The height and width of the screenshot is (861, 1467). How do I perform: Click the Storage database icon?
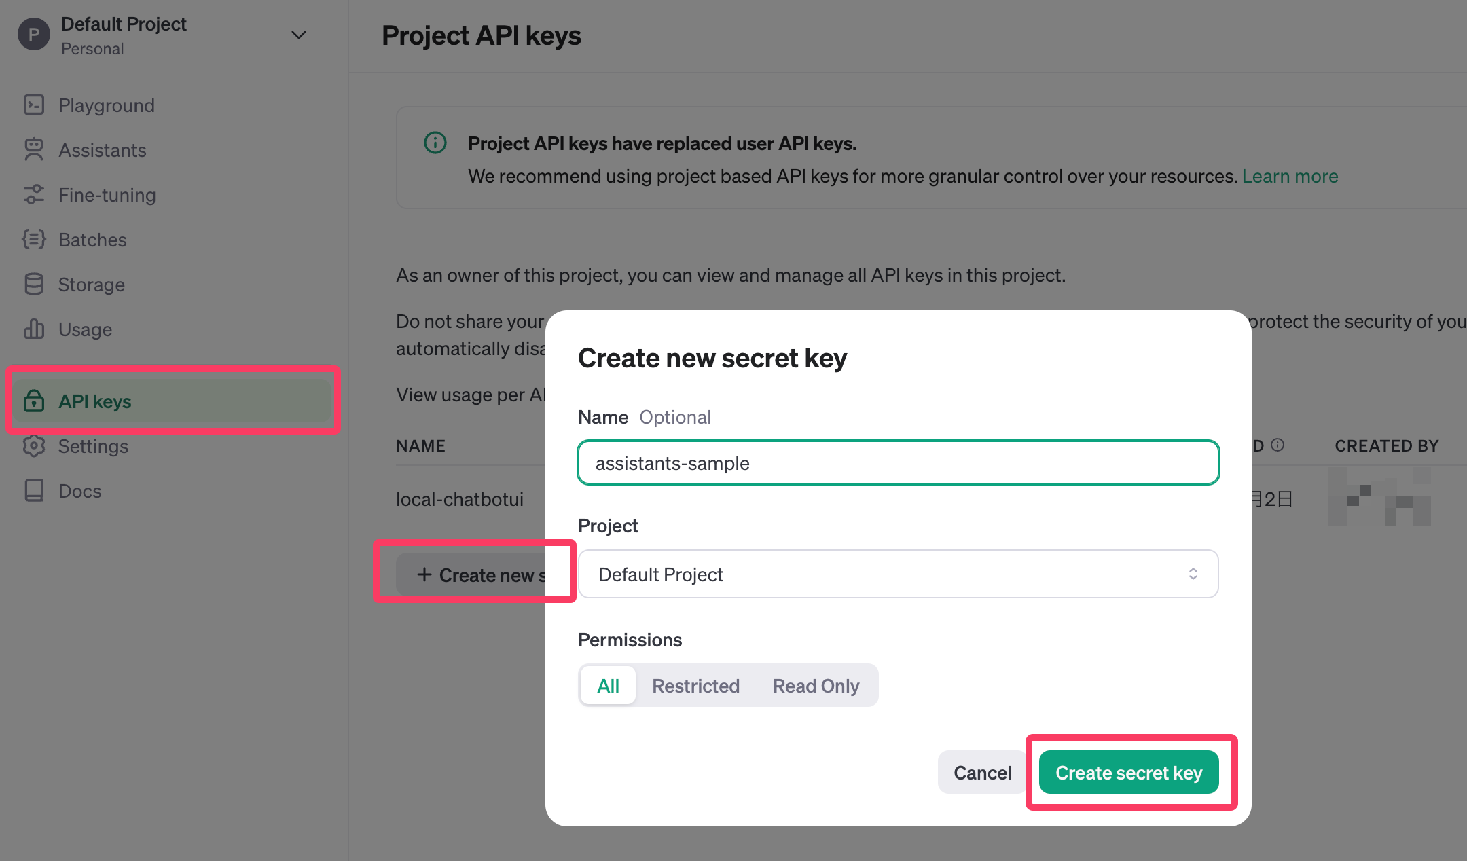pyautogui.click(x=34, y=285)
